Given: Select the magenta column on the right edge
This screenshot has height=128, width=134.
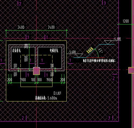Looking at the screenshot, I should click(x=131, y=70).
